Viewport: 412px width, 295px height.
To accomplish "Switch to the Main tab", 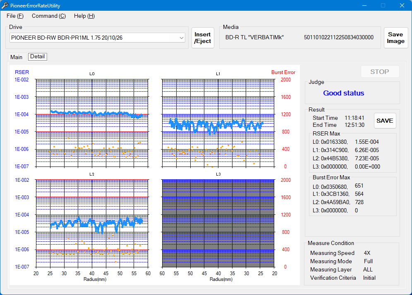I will pos(17,57).
